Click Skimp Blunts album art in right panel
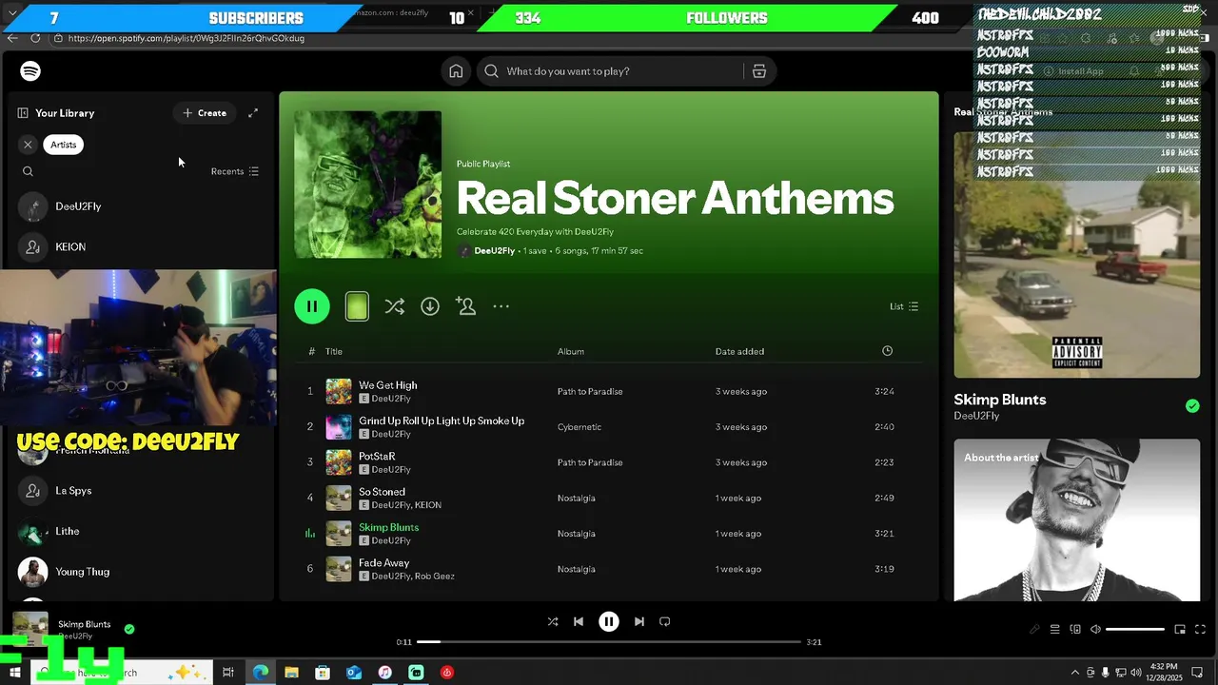1218x685 pixels. [1077, 255]
